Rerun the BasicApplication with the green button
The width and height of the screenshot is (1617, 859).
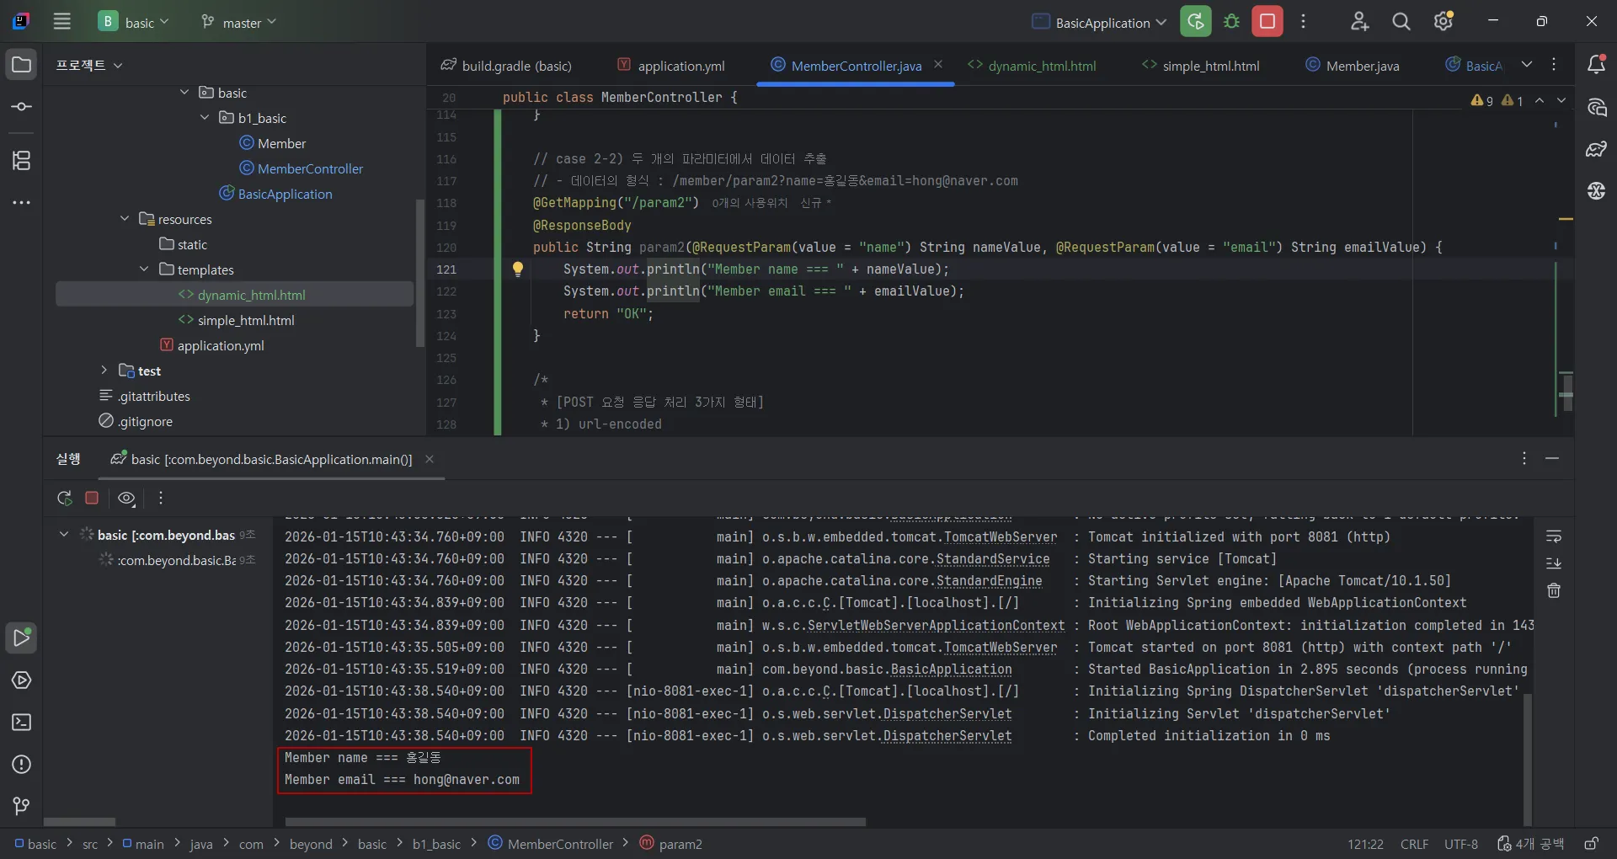point(1195,22)
